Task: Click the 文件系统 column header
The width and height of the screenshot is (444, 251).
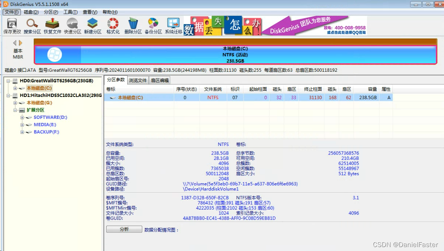Action: tap(213, 89)
